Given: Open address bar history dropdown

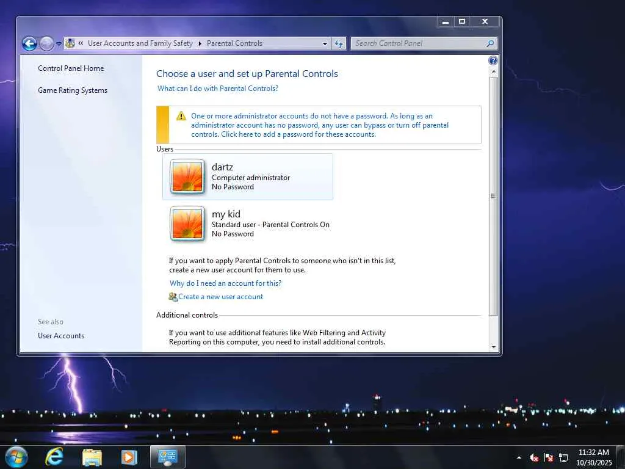Looking at the screenshot, I should [x=325, y=43].
